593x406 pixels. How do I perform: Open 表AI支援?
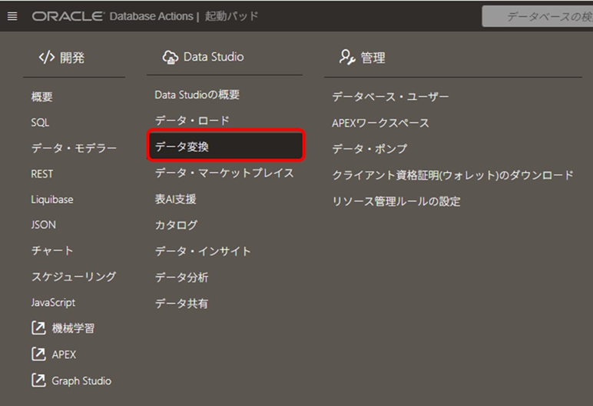coord(175,199)
